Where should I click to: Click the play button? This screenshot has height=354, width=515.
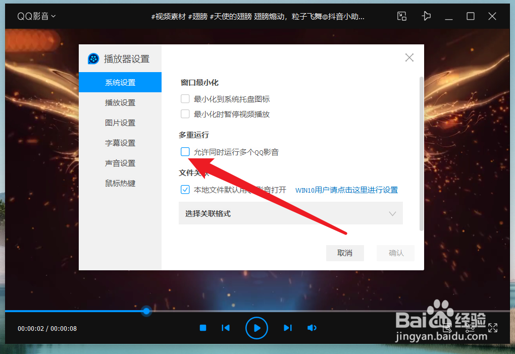(256, 328)
